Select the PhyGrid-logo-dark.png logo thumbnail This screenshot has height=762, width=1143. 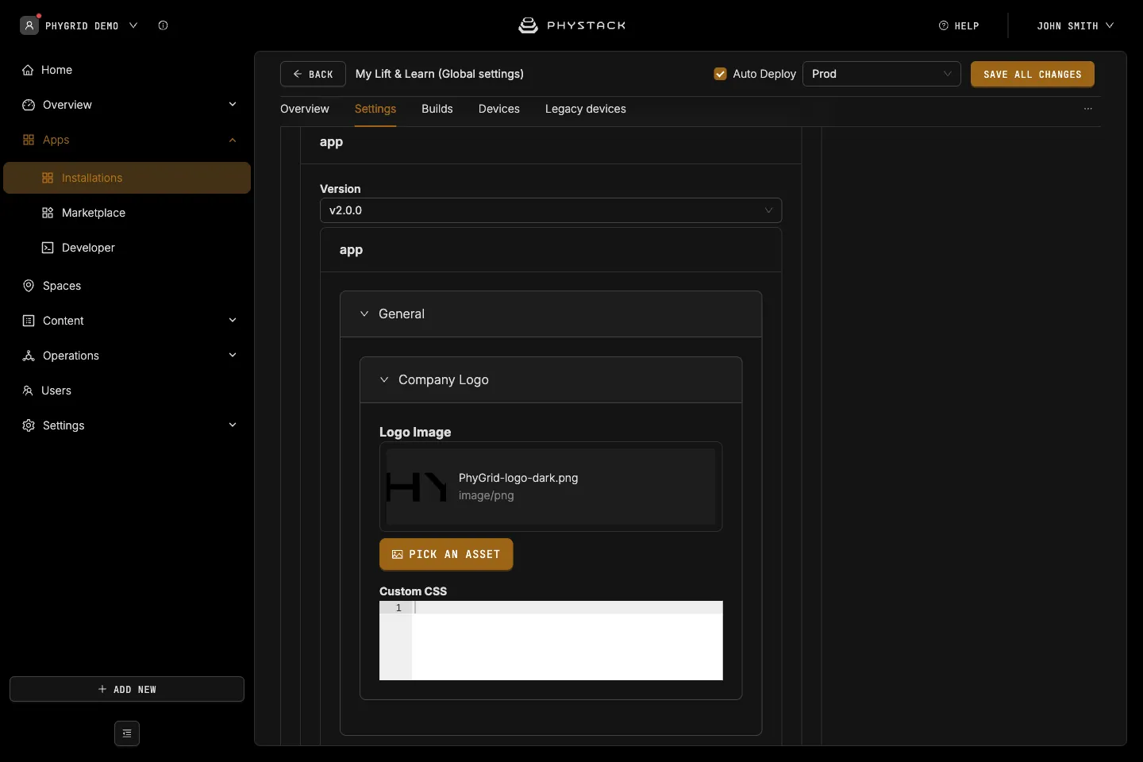pos(416,487)
